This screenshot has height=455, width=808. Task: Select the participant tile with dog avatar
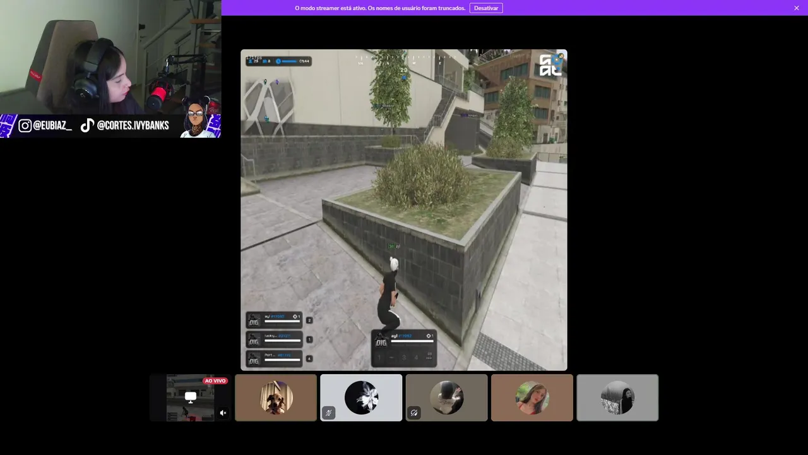(276, 397)
